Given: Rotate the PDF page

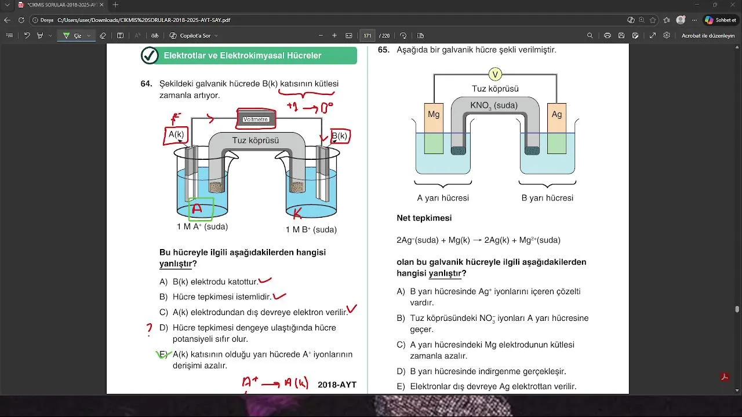Looking at the screenshot, I should click(x=403, y=35).
